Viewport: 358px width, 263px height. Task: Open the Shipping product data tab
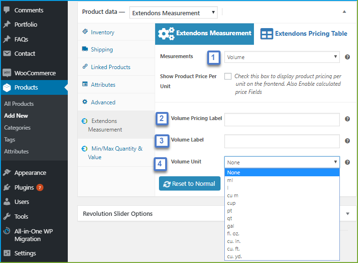(x=116, y=49)
